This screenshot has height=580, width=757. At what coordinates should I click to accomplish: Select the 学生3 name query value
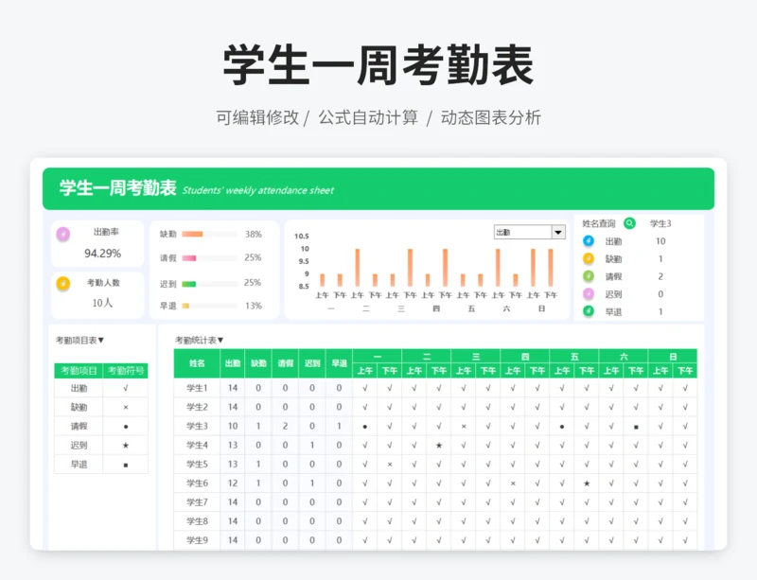point(660,223)
